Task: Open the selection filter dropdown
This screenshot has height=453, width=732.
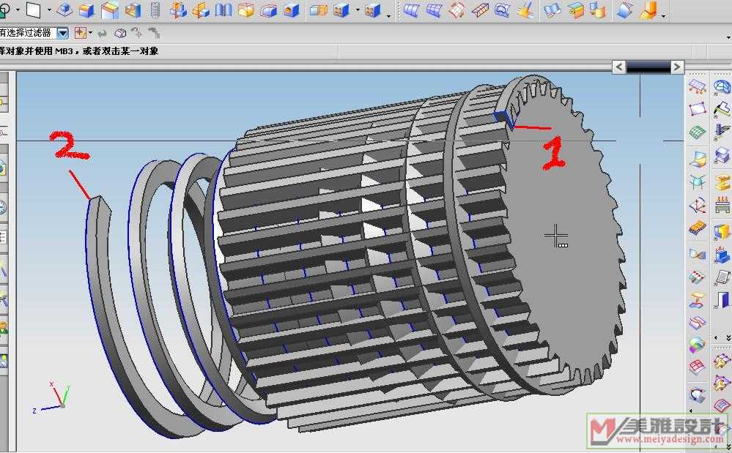Action: click(x=62, y=33)
